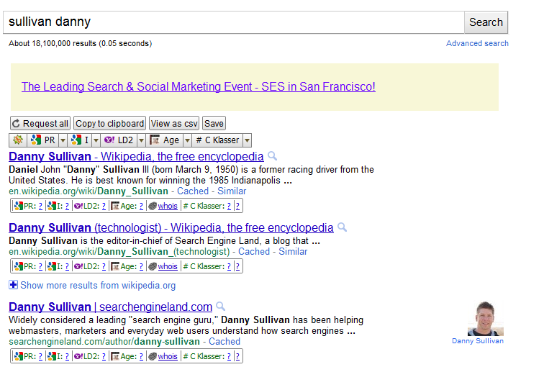Request I value for searchengineland result
The width and height of the screenshot is (544, 367).
pyautogui.click(x=67, y=356)
